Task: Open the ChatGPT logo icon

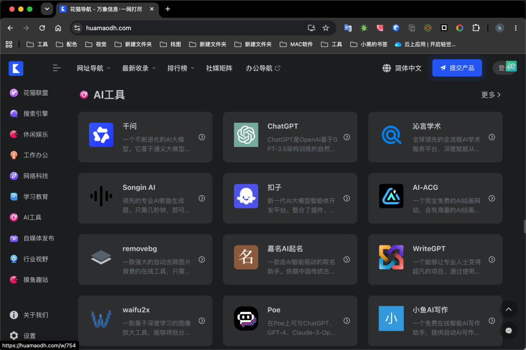Action: (246, 135)
